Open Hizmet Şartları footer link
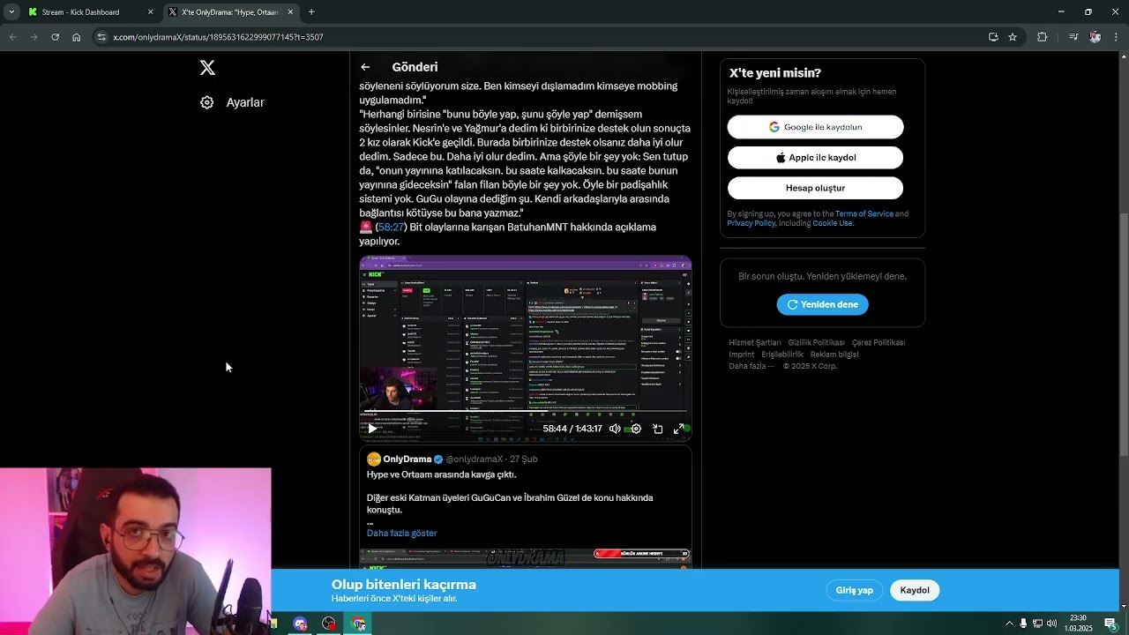The height and width of the screenshot is (635, 1129). tap(755, 342)
